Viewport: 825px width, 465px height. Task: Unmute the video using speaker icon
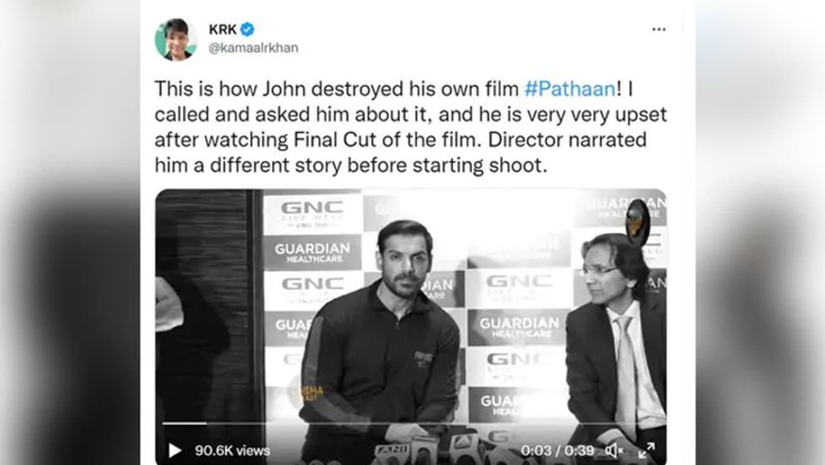613,451
